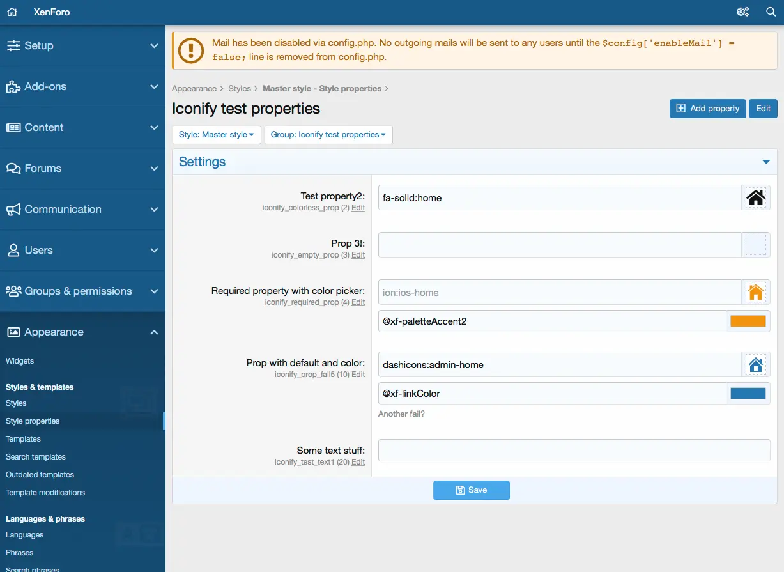
Task: Click the Add property button
Action: tap(707, 108)
